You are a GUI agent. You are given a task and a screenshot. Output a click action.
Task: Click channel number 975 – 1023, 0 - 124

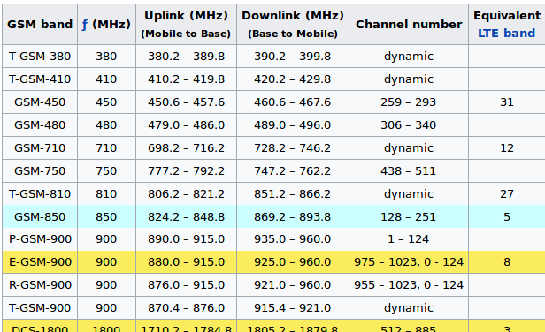409,262
